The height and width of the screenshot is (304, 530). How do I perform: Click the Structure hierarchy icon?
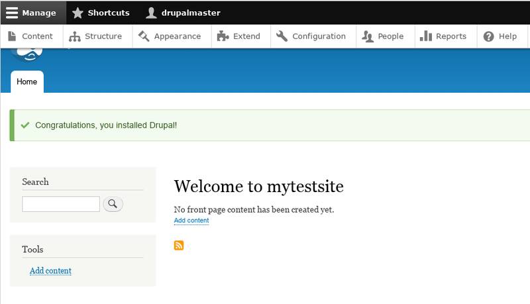point(75,36)
